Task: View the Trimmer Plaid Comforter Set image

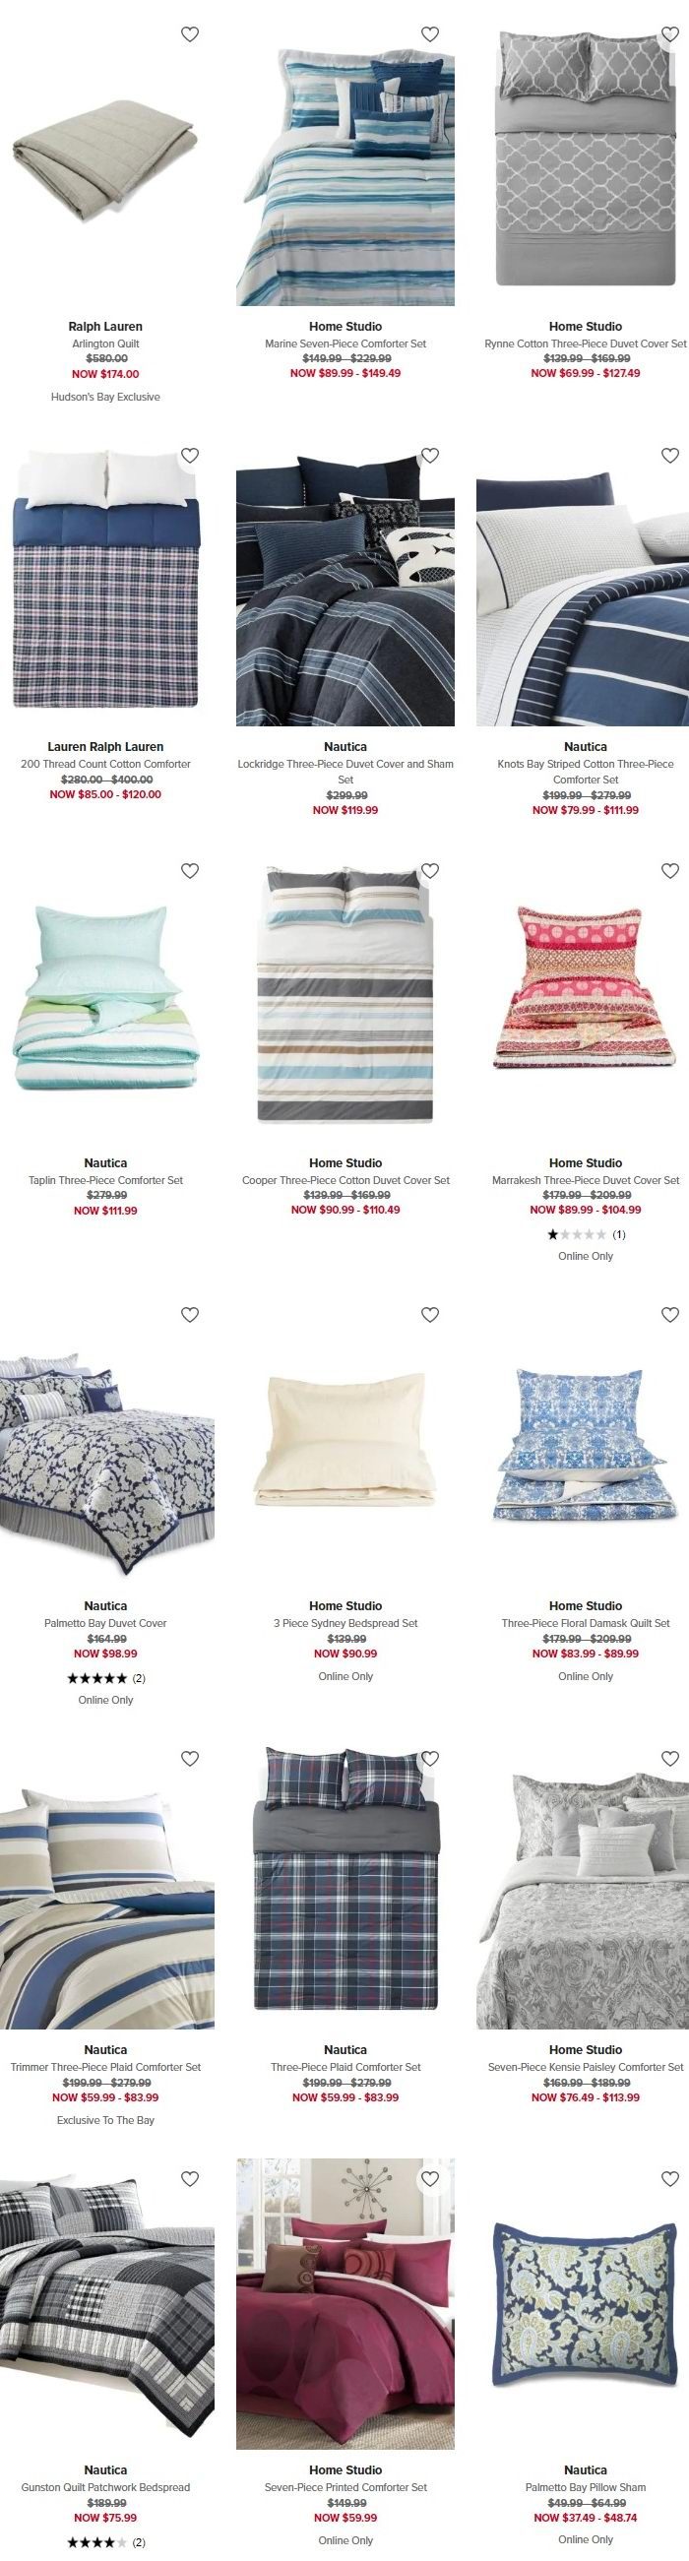Action: (106, 1886)
